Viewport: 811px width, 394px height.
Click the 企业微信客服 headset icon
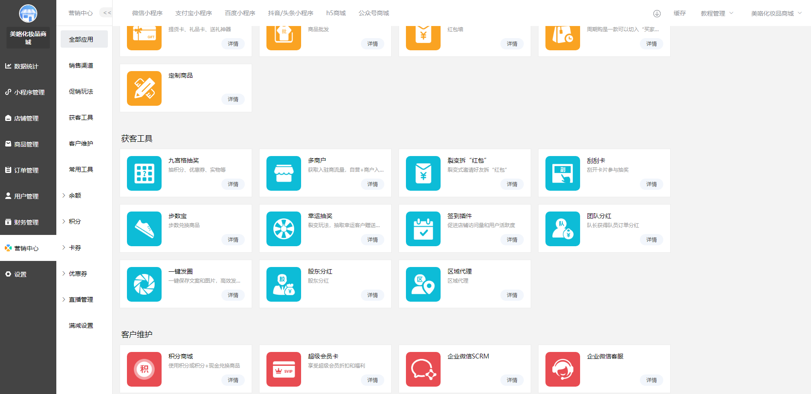tap(563, 369)
